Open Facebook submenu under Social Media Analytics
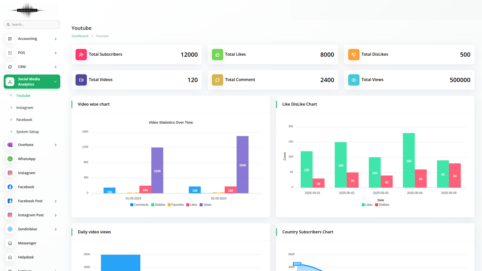Viewport: 482px width, 271px height. [24, 120]
